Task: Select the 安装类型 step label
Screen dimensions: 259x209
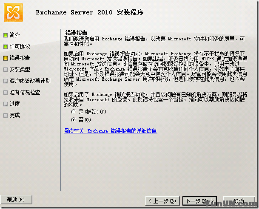Action: click(20, 69)
